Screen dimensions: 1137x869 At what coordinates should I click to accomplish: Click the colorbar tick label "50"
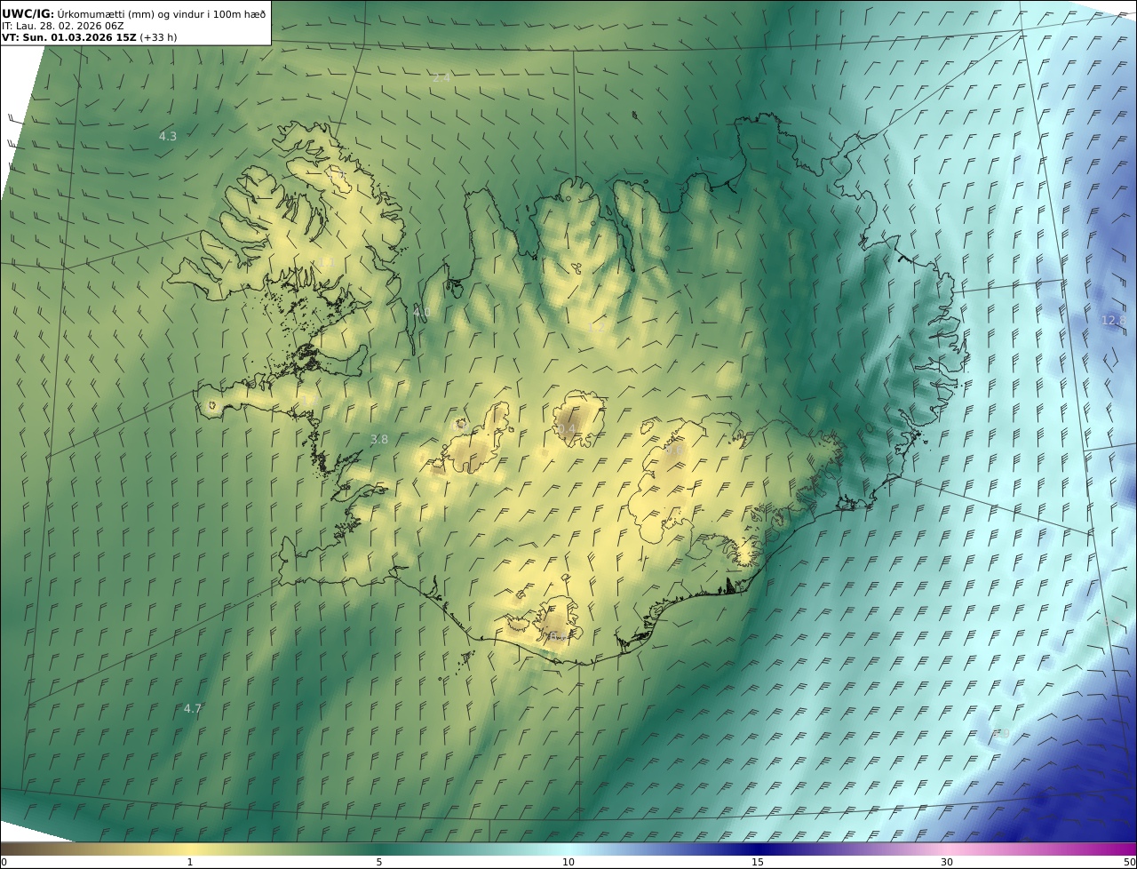click(x=1129, y=862)
